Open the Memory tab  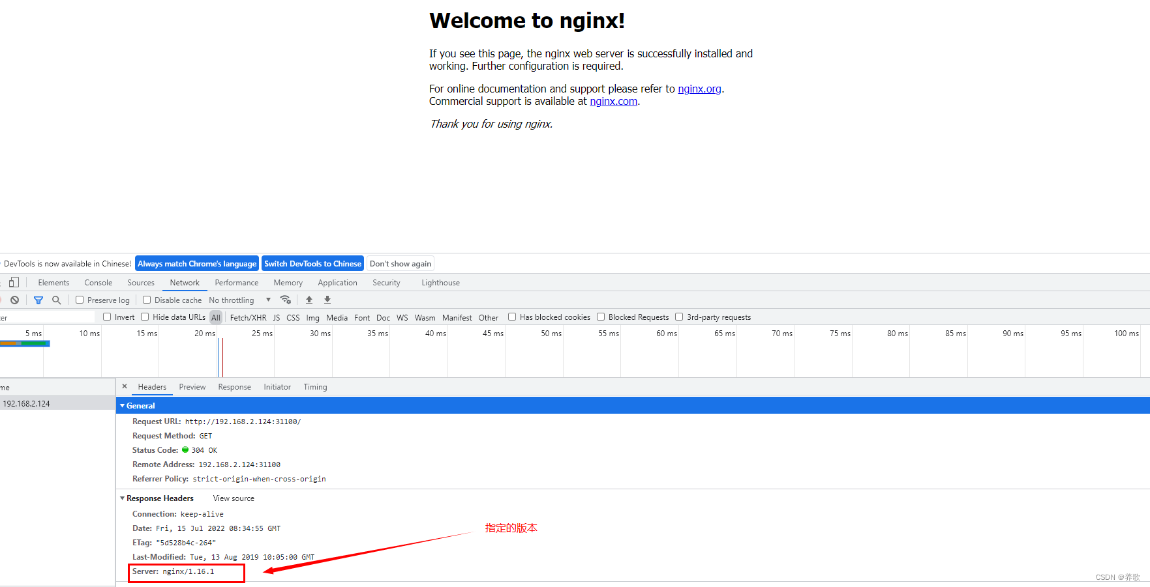click(288, 282)
